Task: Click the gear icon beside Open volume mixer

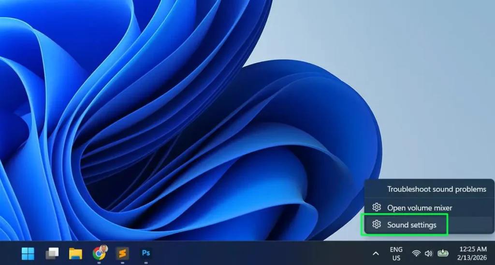Action: pyautogui.click(x=376, y=207)
